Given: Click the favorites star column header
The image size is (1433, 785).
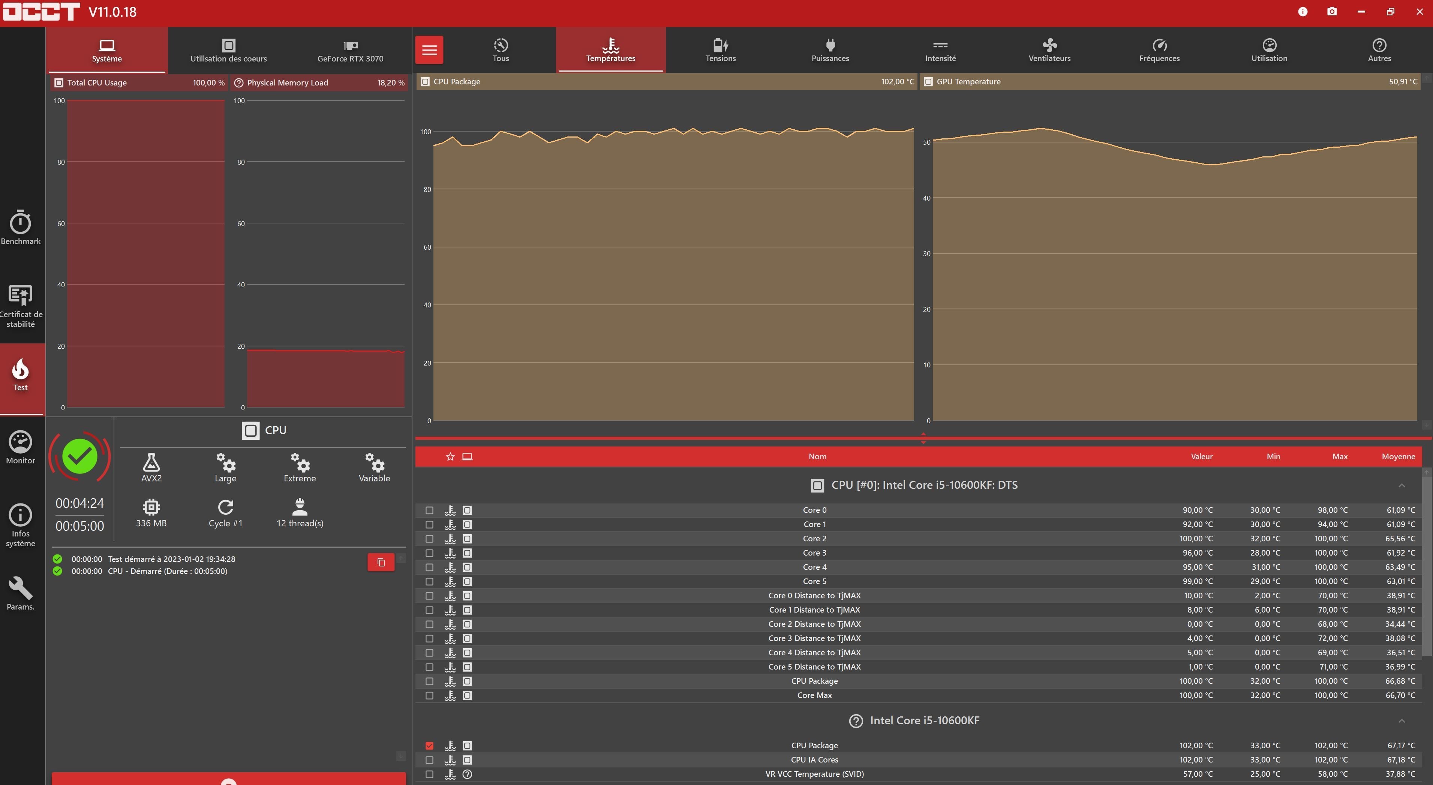Looking at the screenshot, I should pos(450,456).
